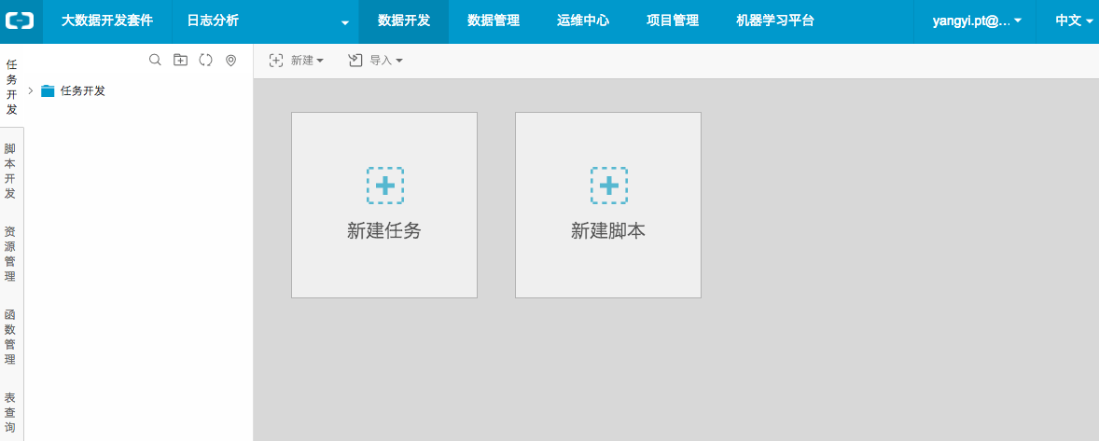Click the Alibaba Cloud logo icon

[20, 21]
